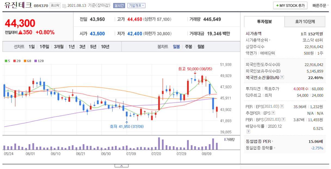Viewport: 331px width, 169px height.
Task: Select the 1일 line chart period
Action: 32,46
